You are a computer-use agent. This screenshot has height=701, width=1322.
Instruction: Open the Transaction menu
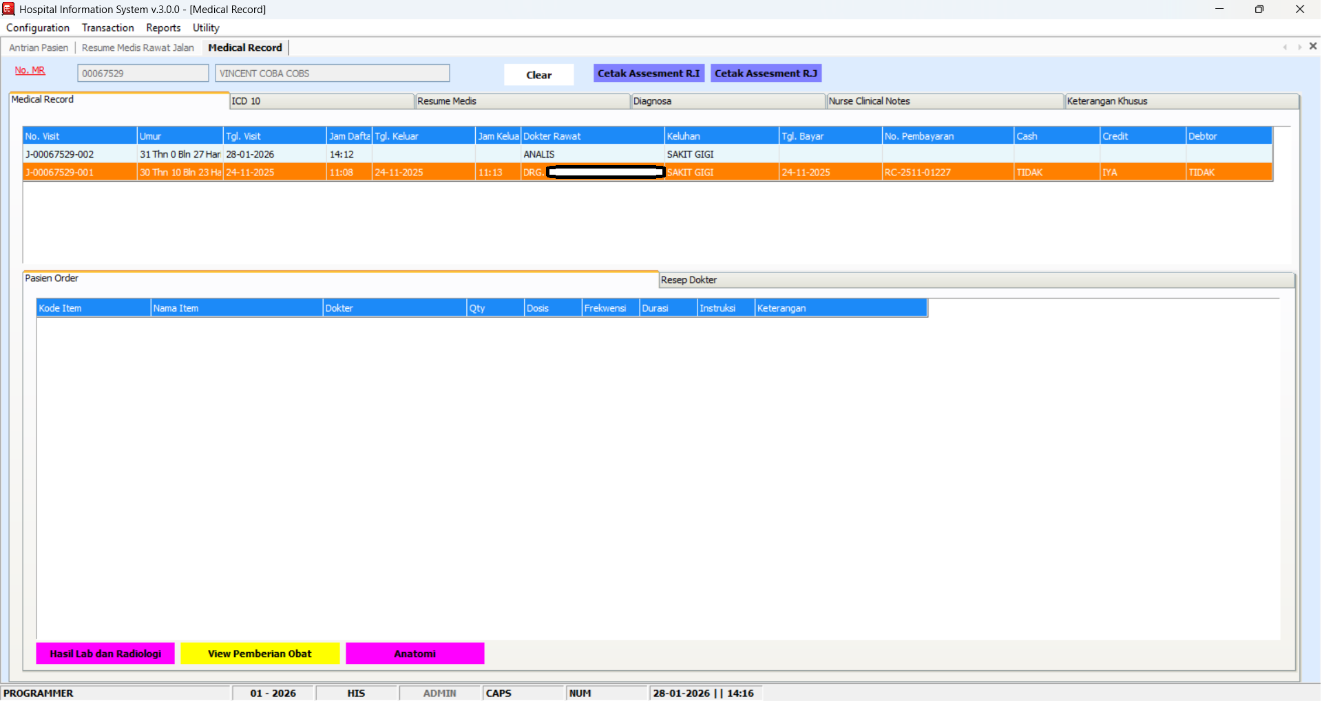point(107,28)
